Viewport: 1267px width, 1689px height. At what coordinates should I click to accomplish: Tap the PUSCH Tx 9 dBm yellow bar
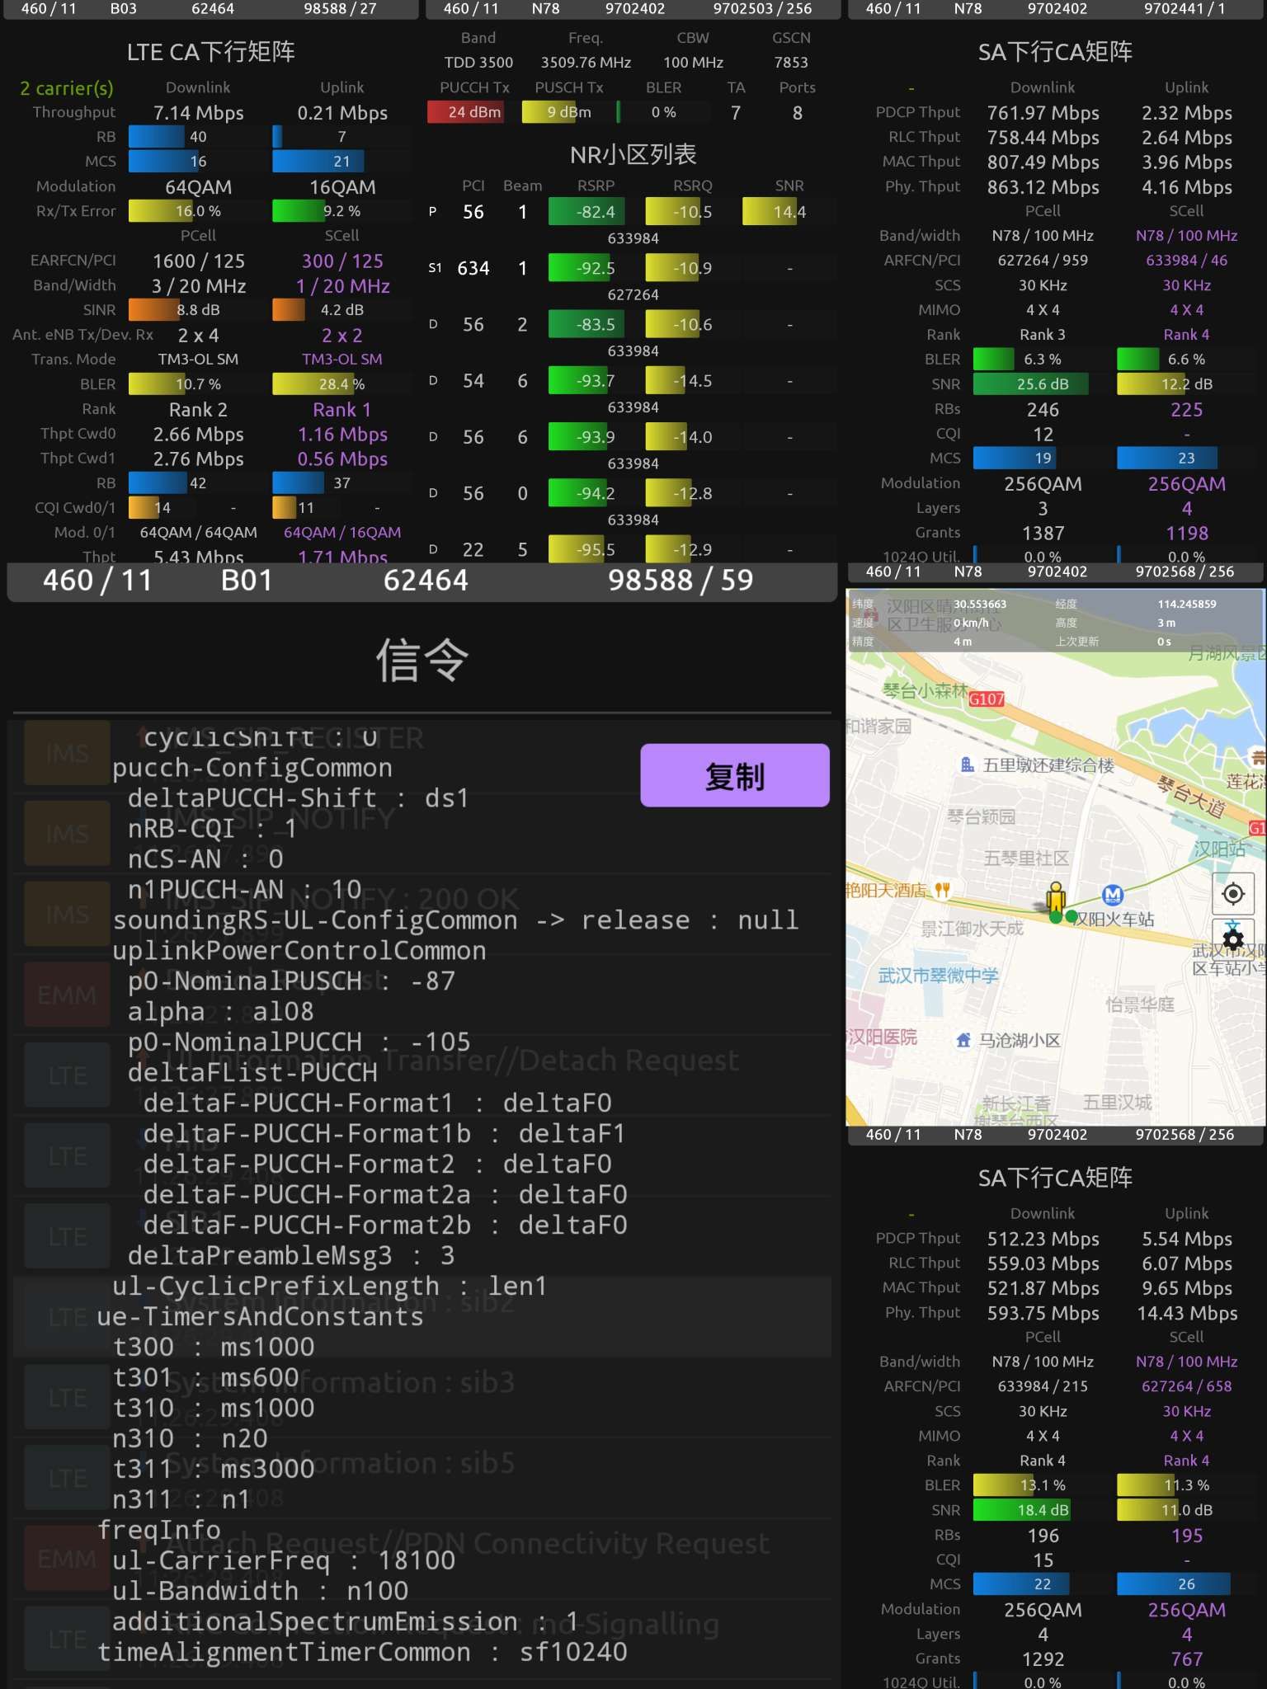pos(569,112)
